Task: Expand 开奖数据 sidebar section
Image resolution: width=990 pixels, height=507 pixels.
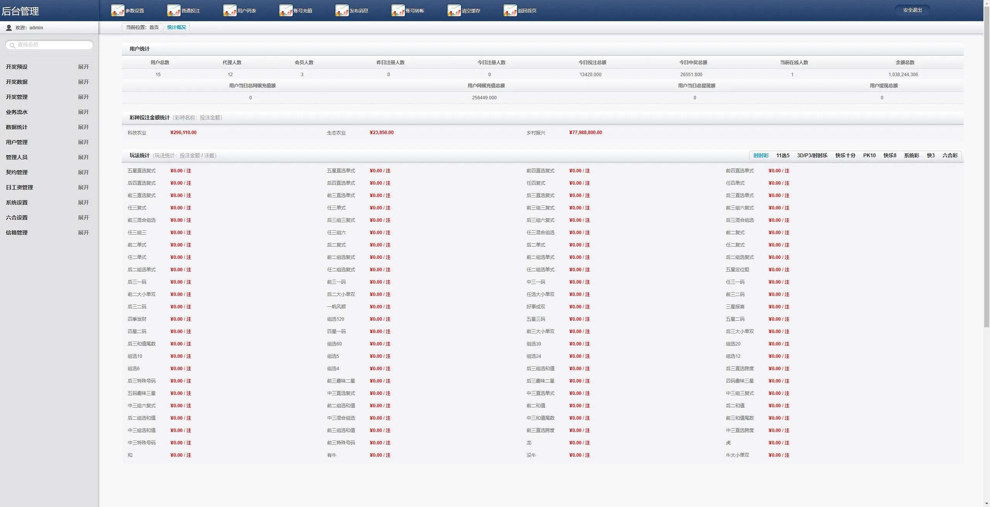Action: [83, 82]
